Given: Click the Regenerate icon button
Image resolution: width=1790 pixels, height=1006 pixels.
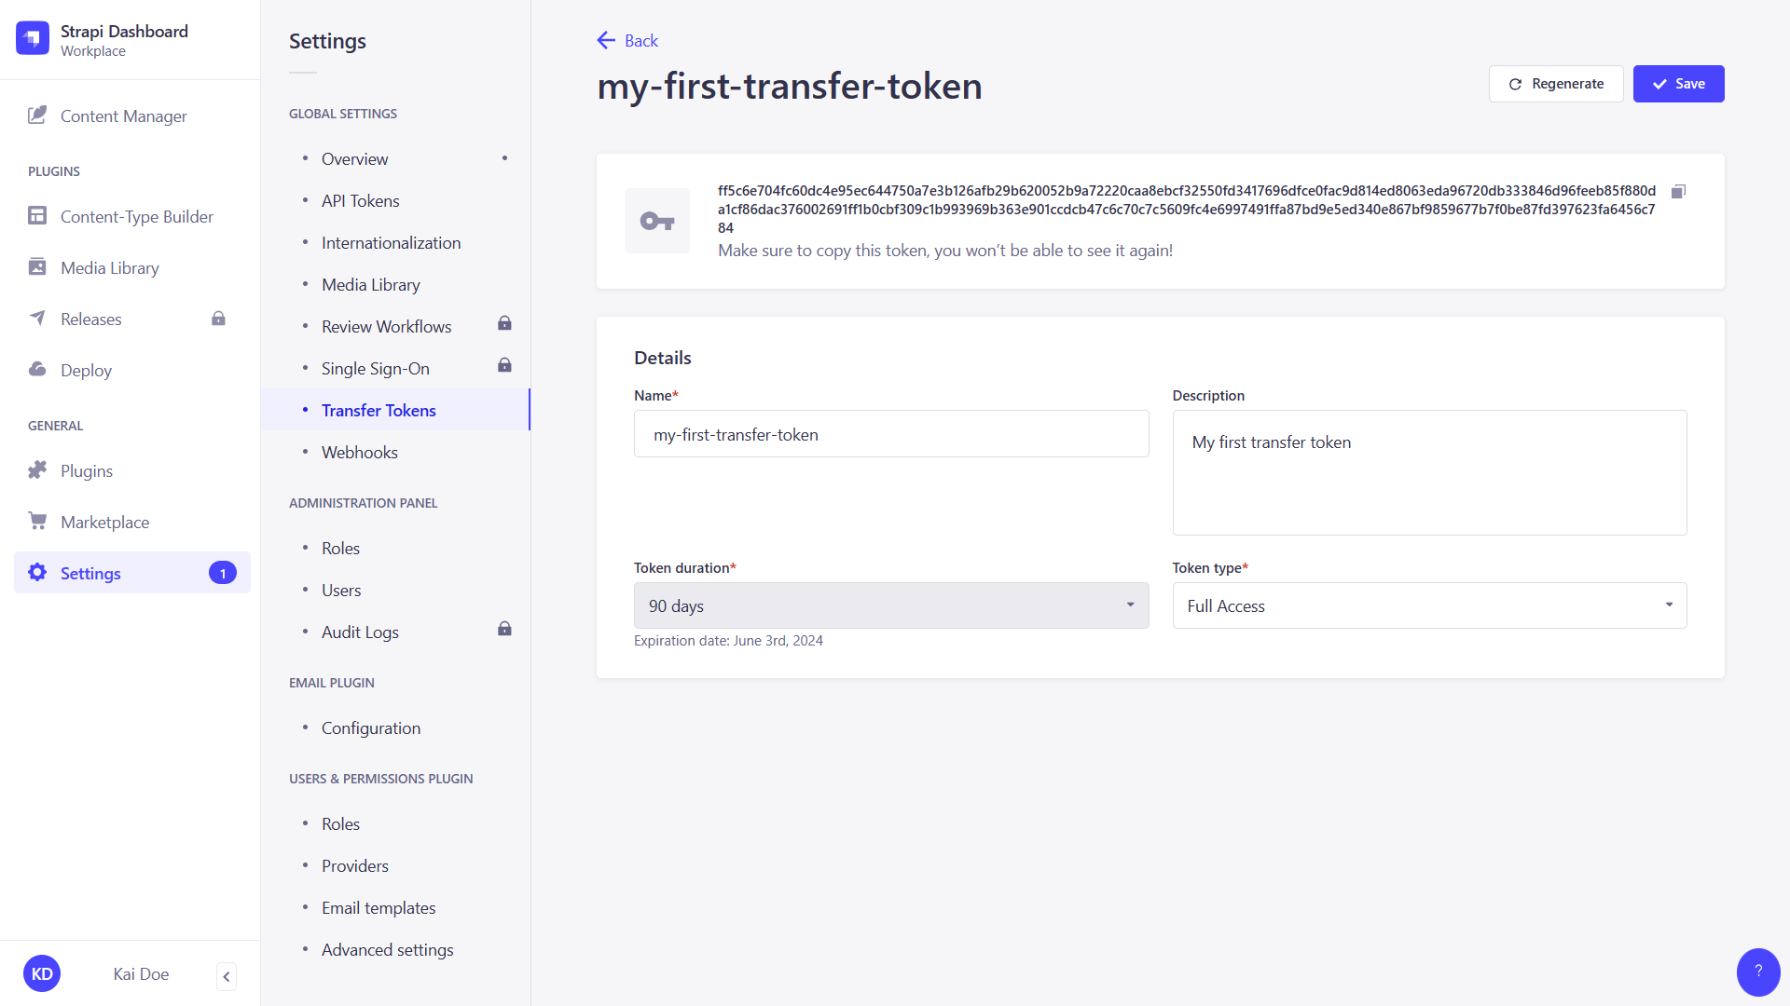Looking at the screenshot, I should [x=1515, y=84].
